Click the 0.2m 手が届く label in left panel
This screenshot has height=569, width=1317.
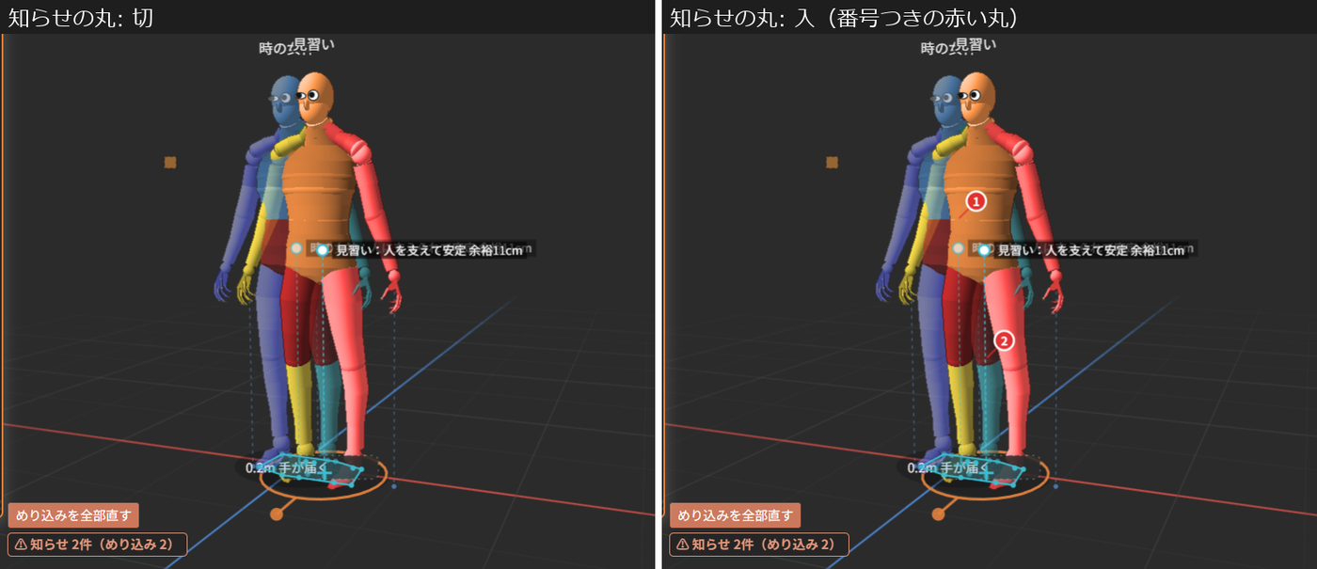click(286, 467)
